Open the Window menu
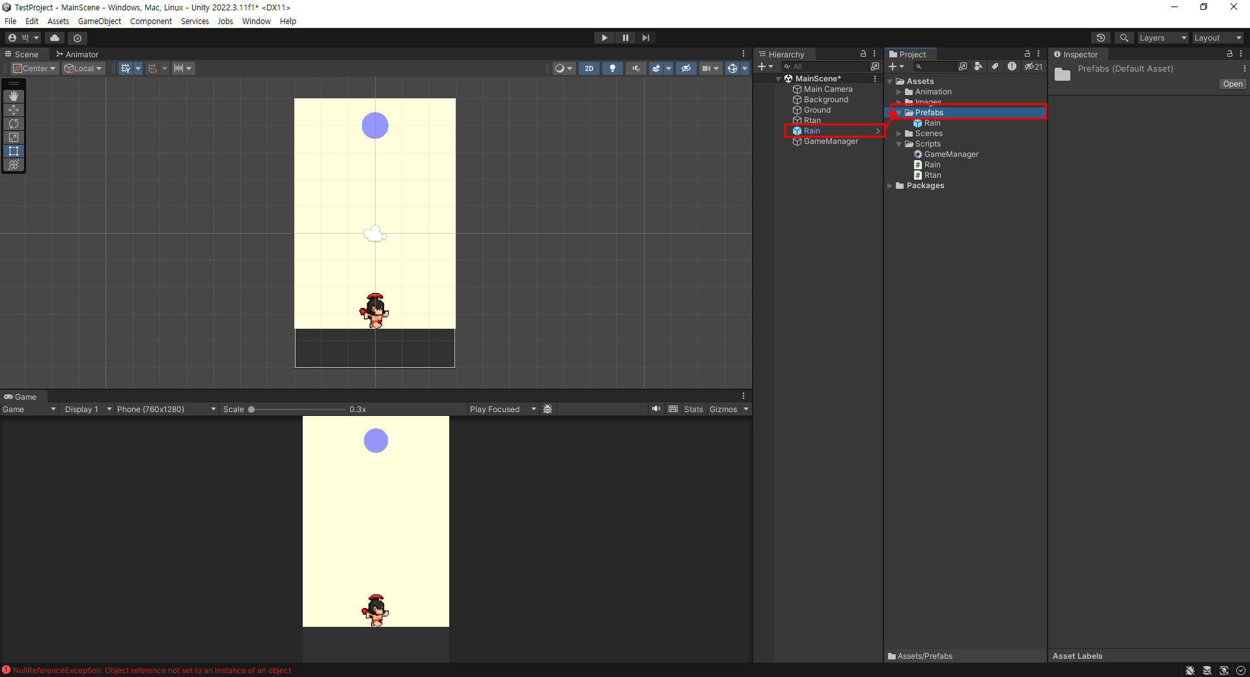Viewport: 1250px width, 677px height. pyautogui.click(x=257, y=21)
